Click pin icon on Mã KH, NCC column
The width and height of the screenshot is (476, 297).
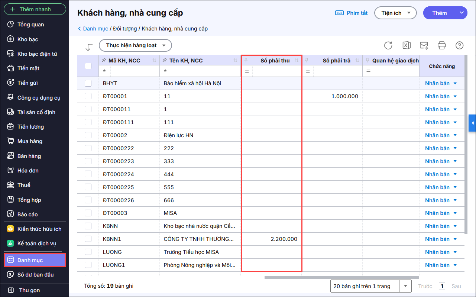click(104, 61)
